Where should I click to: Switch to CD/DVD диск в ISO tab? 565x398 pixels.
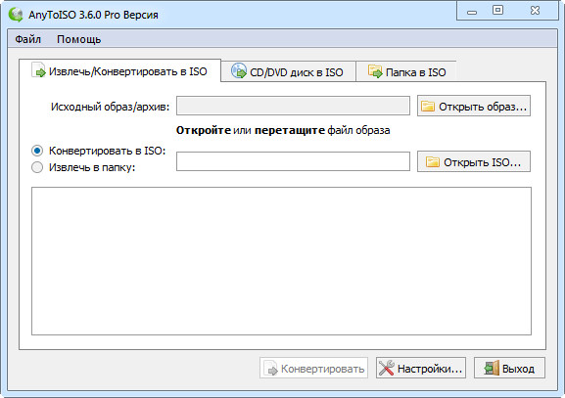tap(288, 72)
